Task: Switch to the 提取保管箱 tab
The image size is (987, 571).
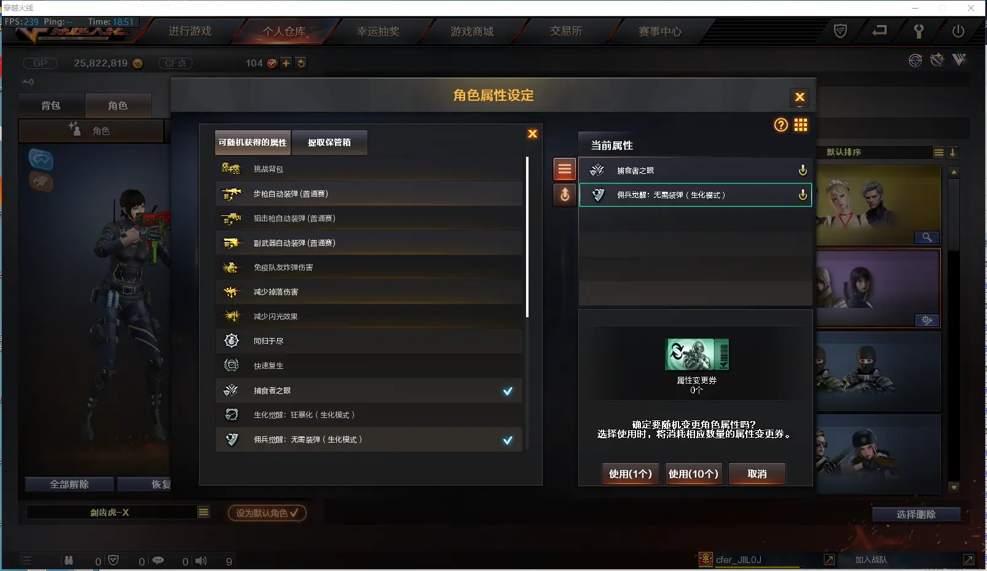Action: [x=329, y=142]
